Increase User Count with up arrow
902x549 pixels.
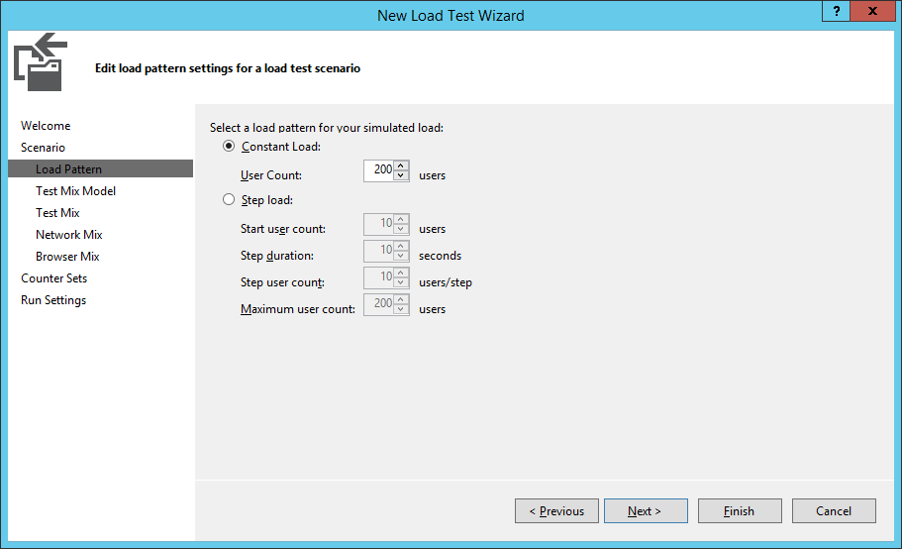[401, 165]
